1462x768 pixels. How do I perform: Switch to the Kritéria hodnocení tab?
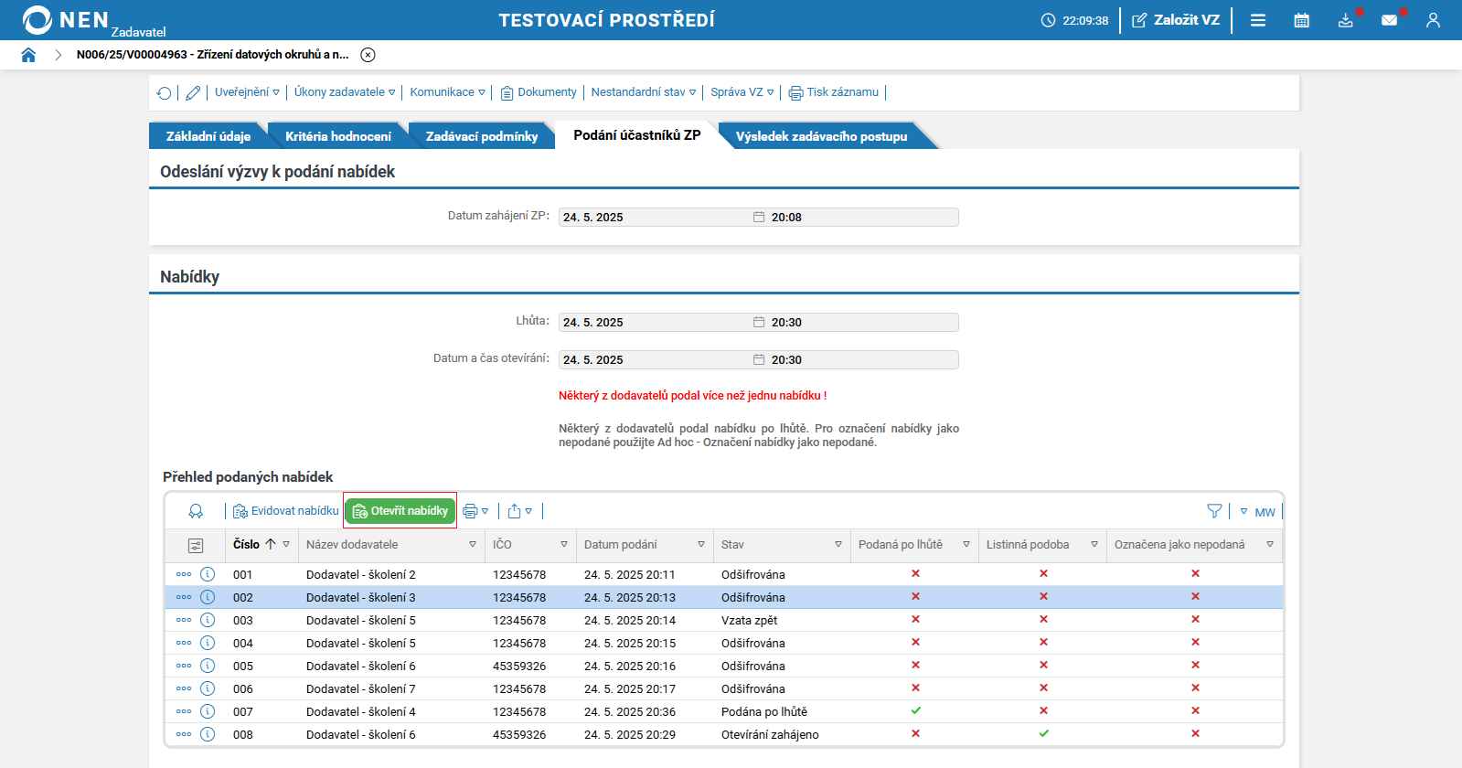click(338, 136)
